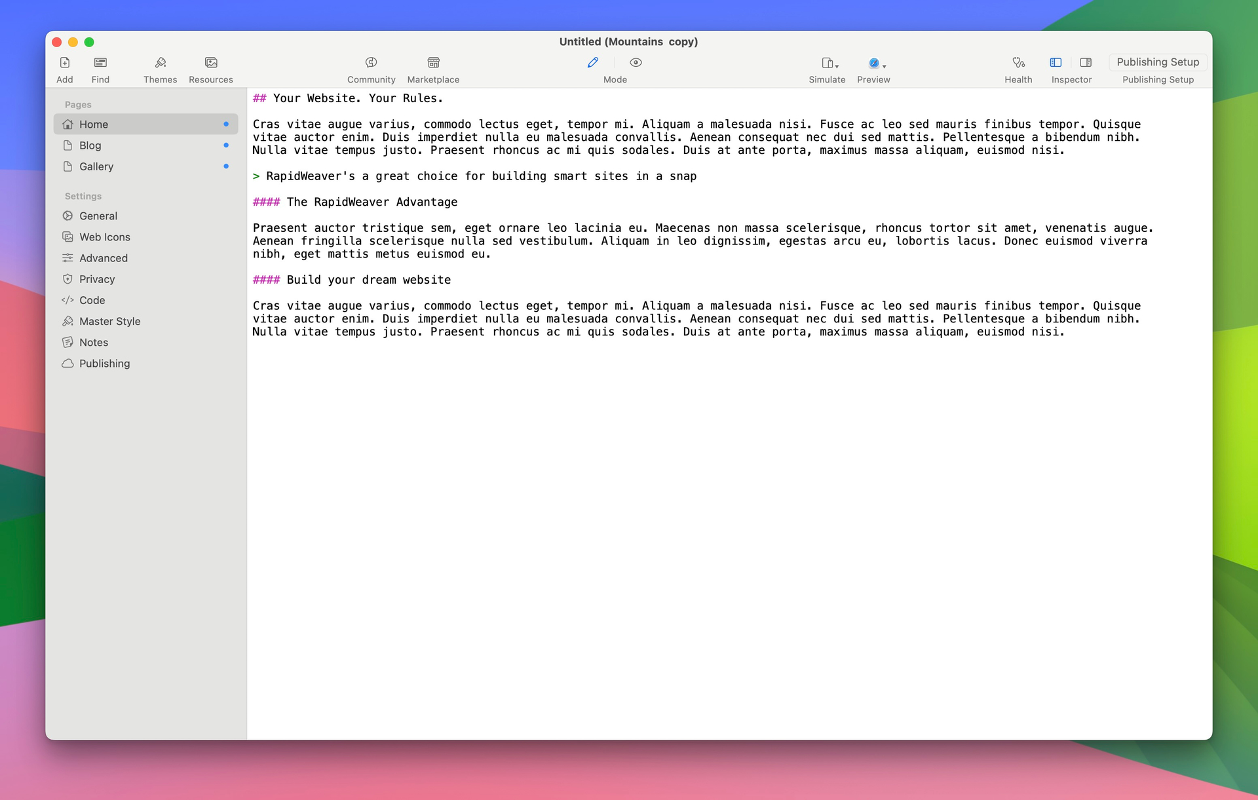Click in the markdown text editor heading line

pos(358,98)
